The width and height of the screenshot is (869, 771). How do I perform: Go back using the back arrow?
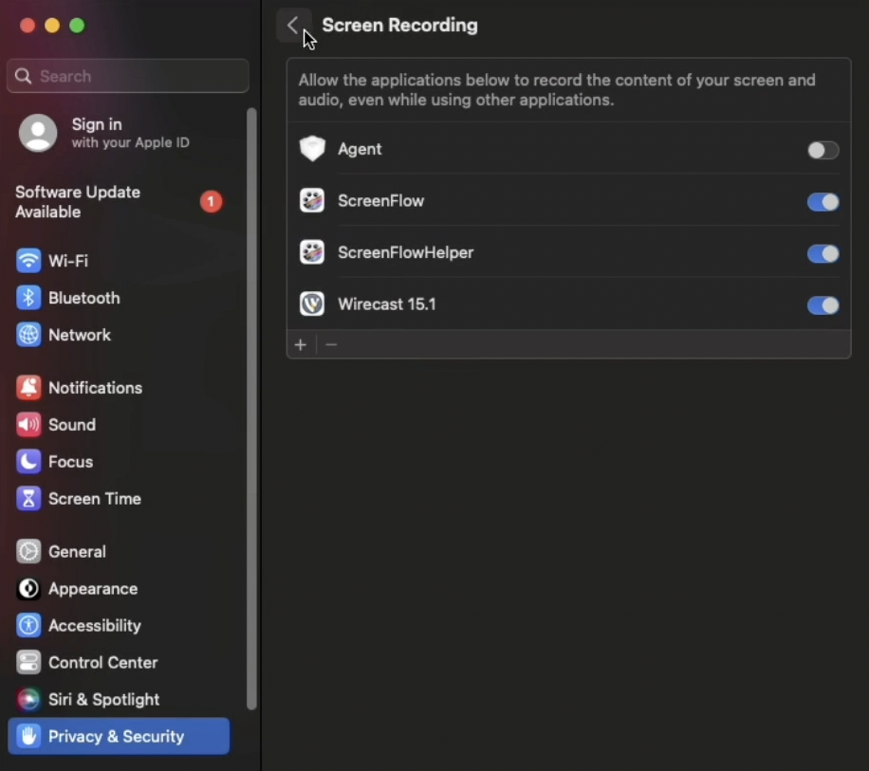[294, 26]
